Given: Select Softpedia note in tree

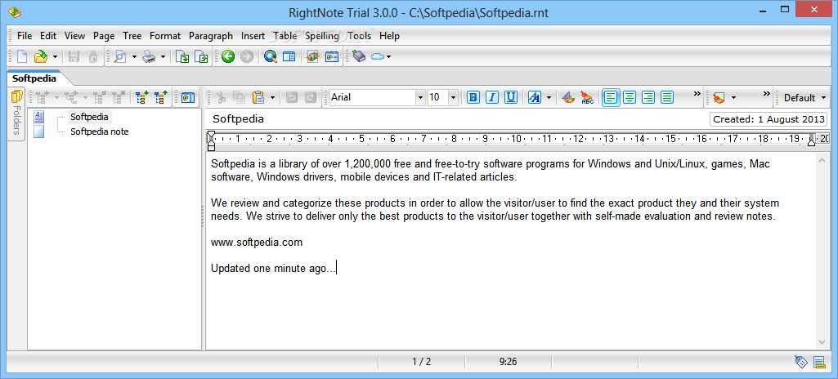Looking at the screenshot, I should click(x=100, y=132).
